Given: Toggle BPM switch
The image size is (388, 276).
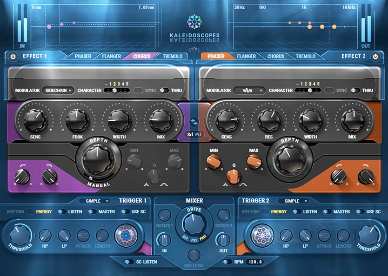Looking at the screenshot, I should point(227,262).
